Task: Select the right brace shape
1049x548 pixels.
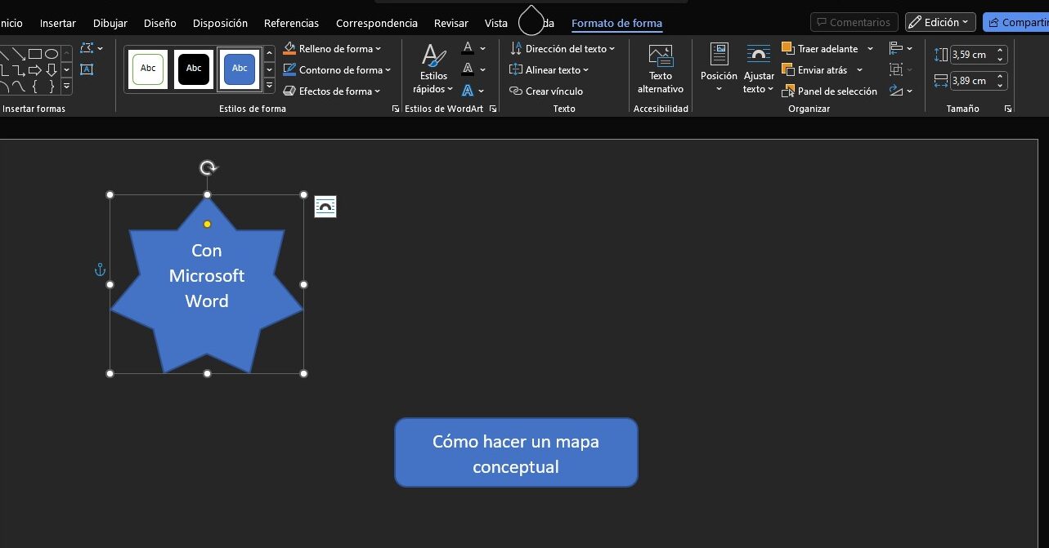Action: point(51,86)
